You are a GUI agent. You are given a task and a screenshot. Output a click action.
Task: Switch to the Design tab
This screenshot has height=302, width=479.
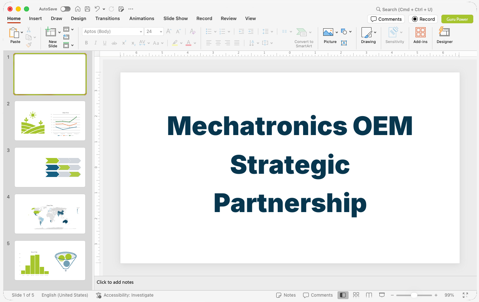tap(78, 18)
